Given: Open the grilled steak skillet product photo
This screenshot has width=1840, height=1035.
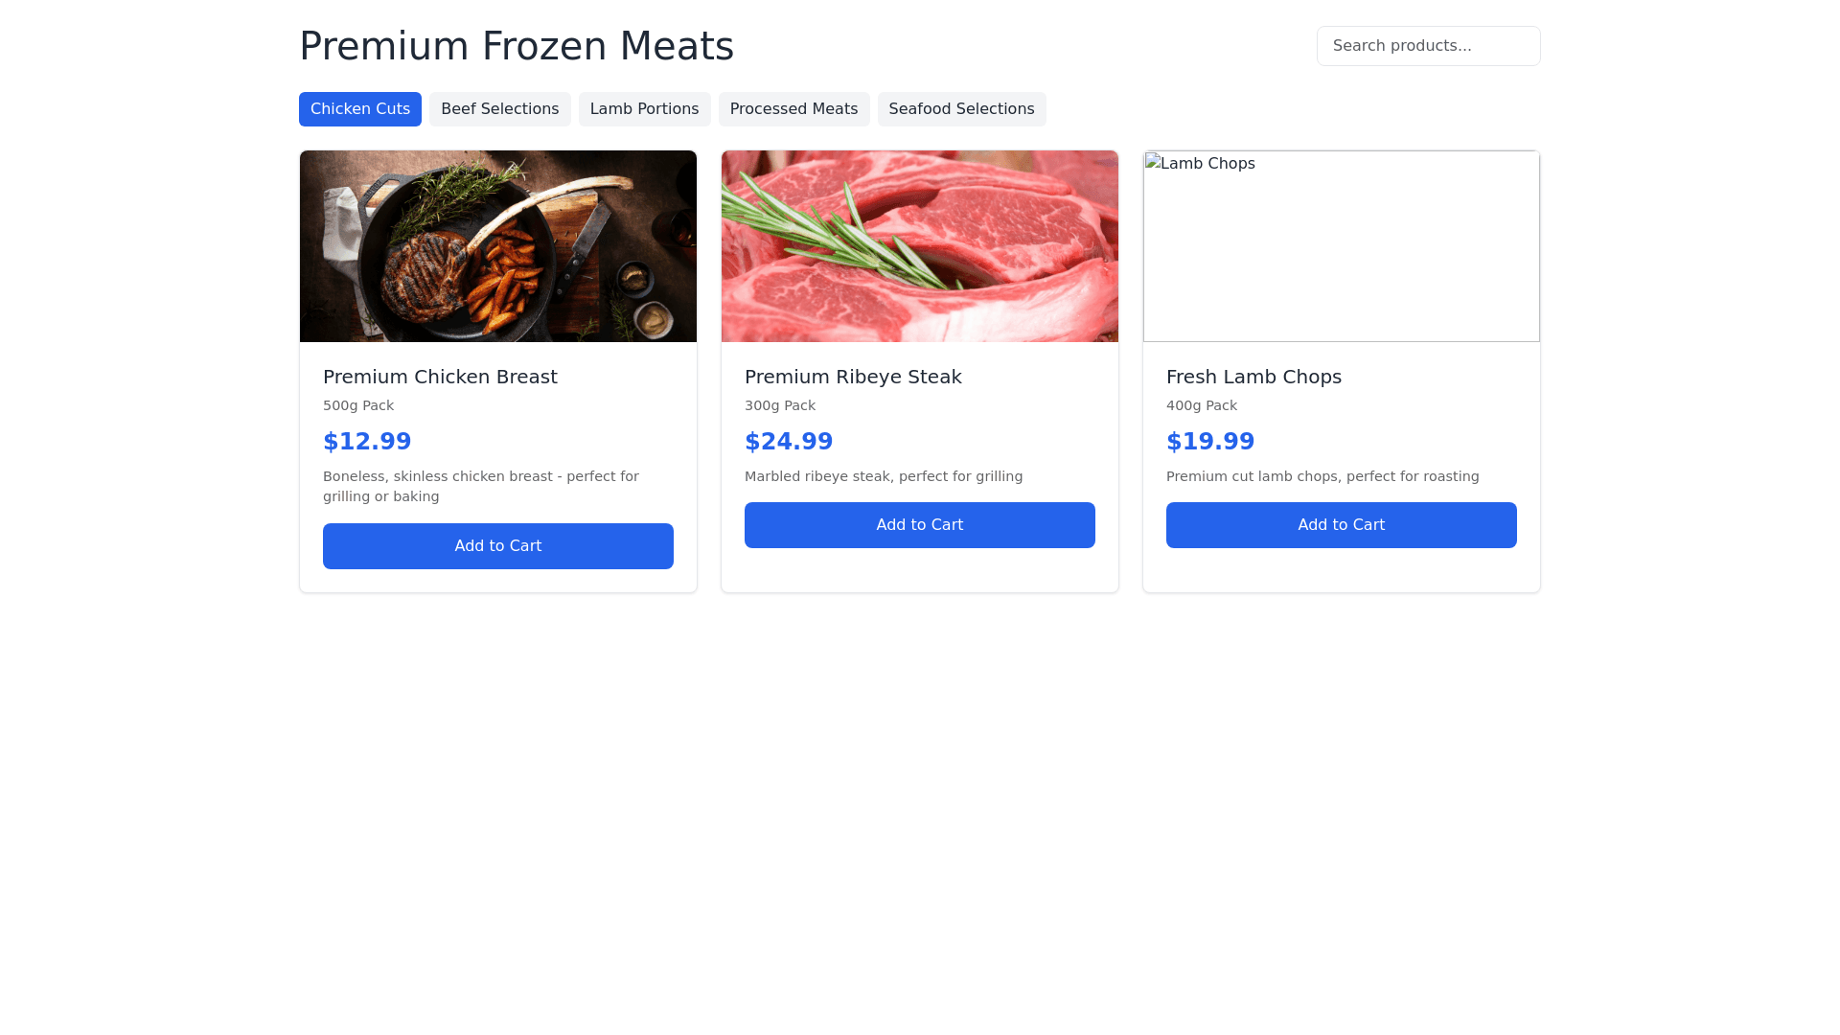Looking at the screenshot, I should (498, 246).
